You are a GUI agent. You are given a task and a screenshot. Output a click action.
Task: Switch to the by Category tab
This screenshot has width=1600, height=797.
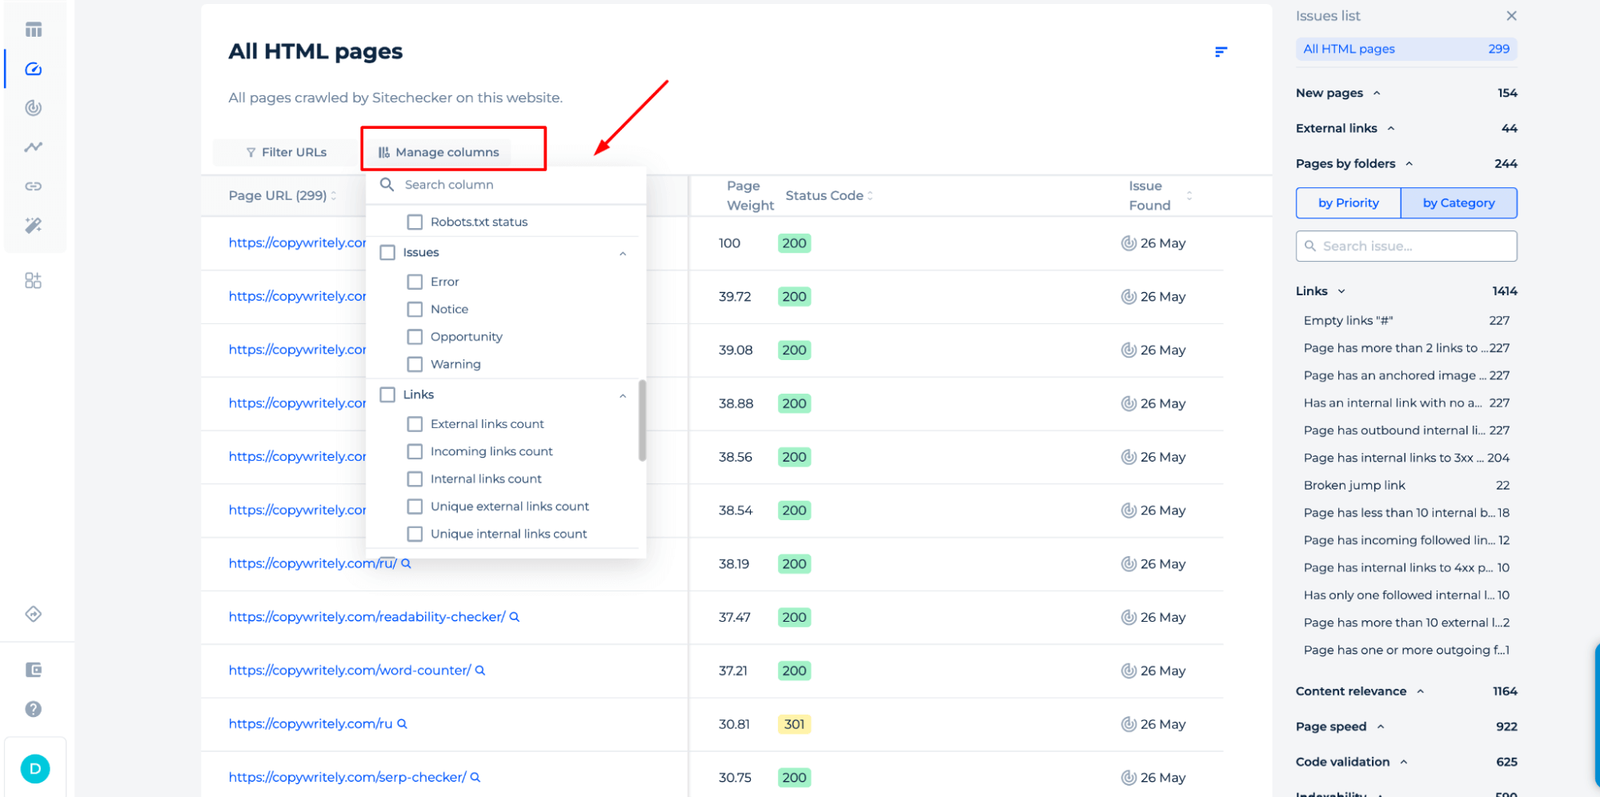pos(1458,203)
